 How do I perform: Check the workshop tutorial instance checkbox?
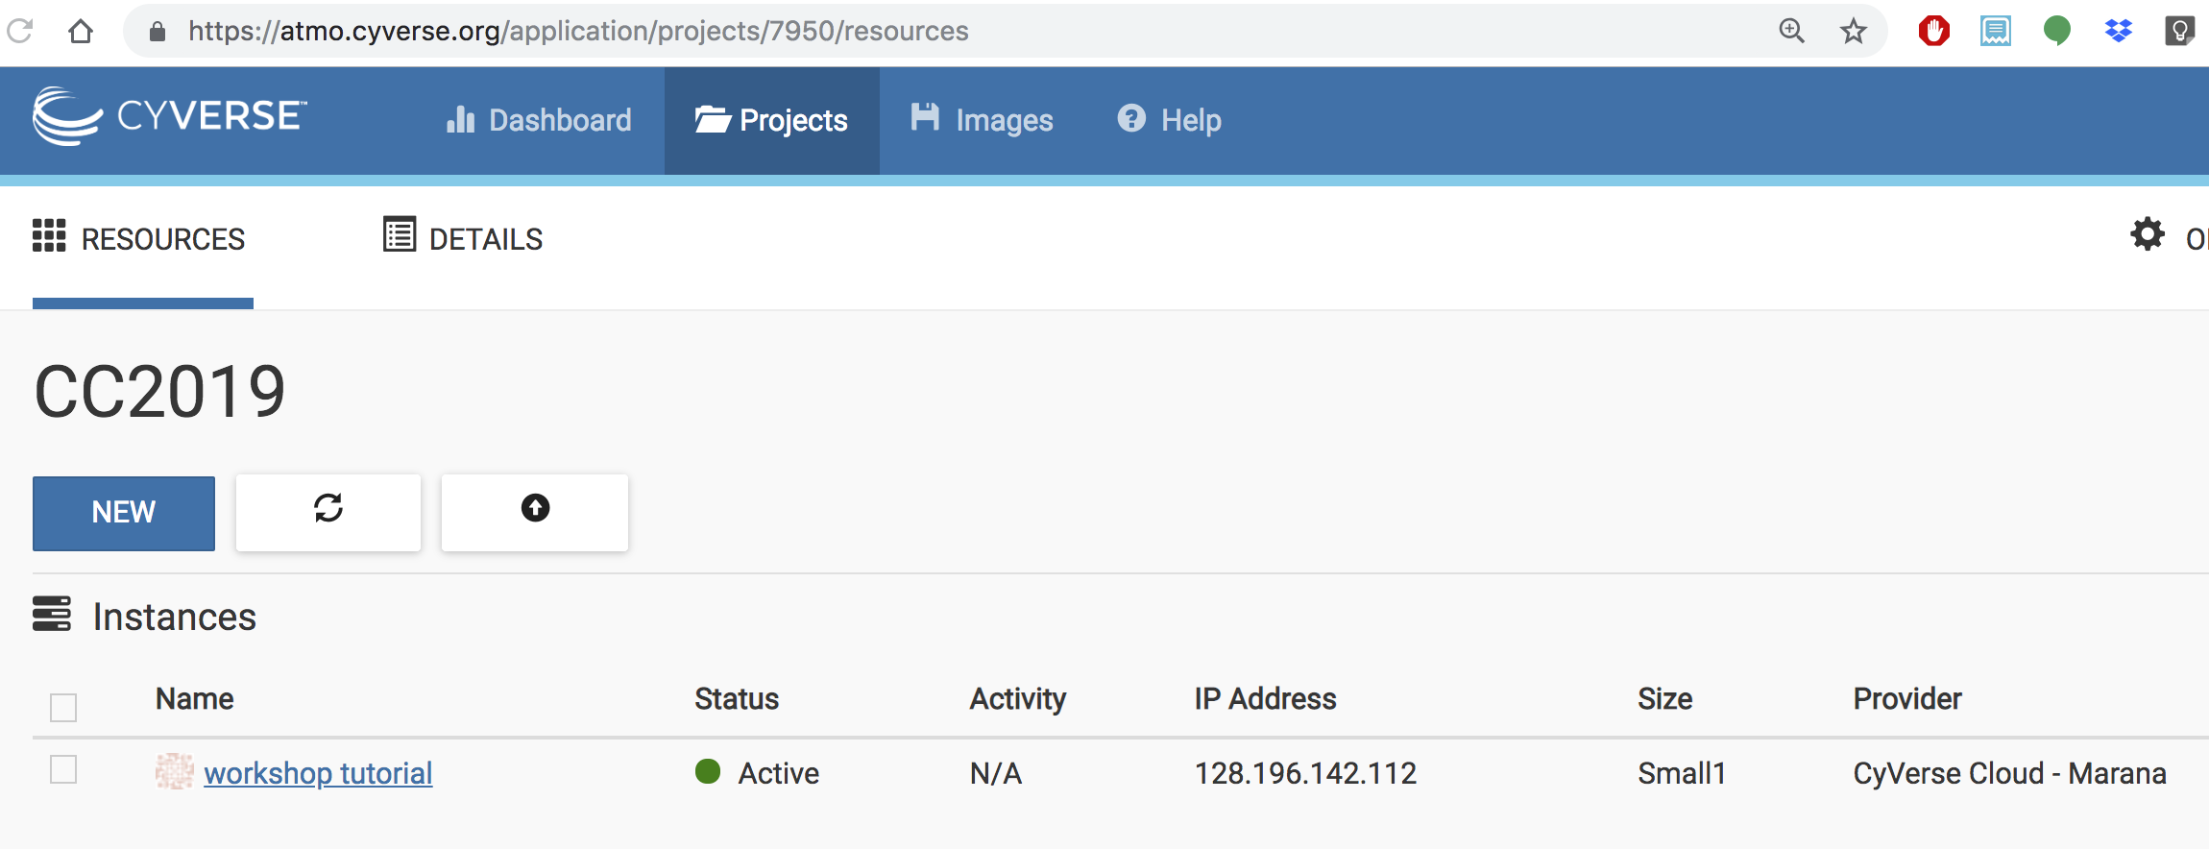[63, 769]
